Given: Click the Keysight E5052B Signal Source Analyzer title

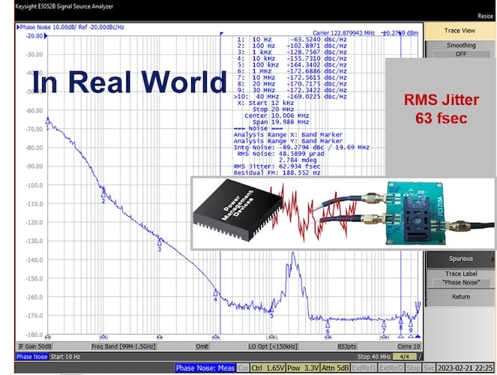Looking at the screenshot, I should coord(64,6).
